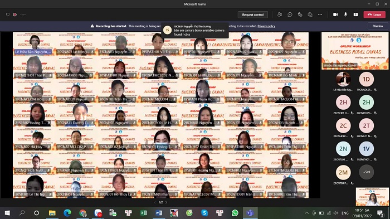
Task: Open Skype from the taskbar
Action: [204, 213]
